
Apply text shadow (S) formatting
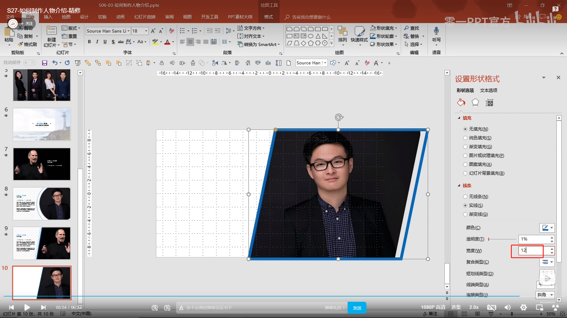tap(113, 42)
